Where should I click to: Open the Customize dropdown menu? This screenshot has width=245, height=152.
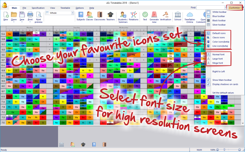235,8
